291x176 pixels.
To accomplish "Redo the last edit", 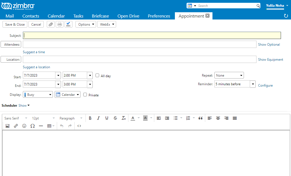I will click(x=70, y=126).
